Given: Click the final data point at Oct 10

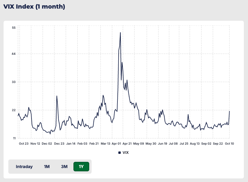Looking at the screenshot, I should point(229,111).
